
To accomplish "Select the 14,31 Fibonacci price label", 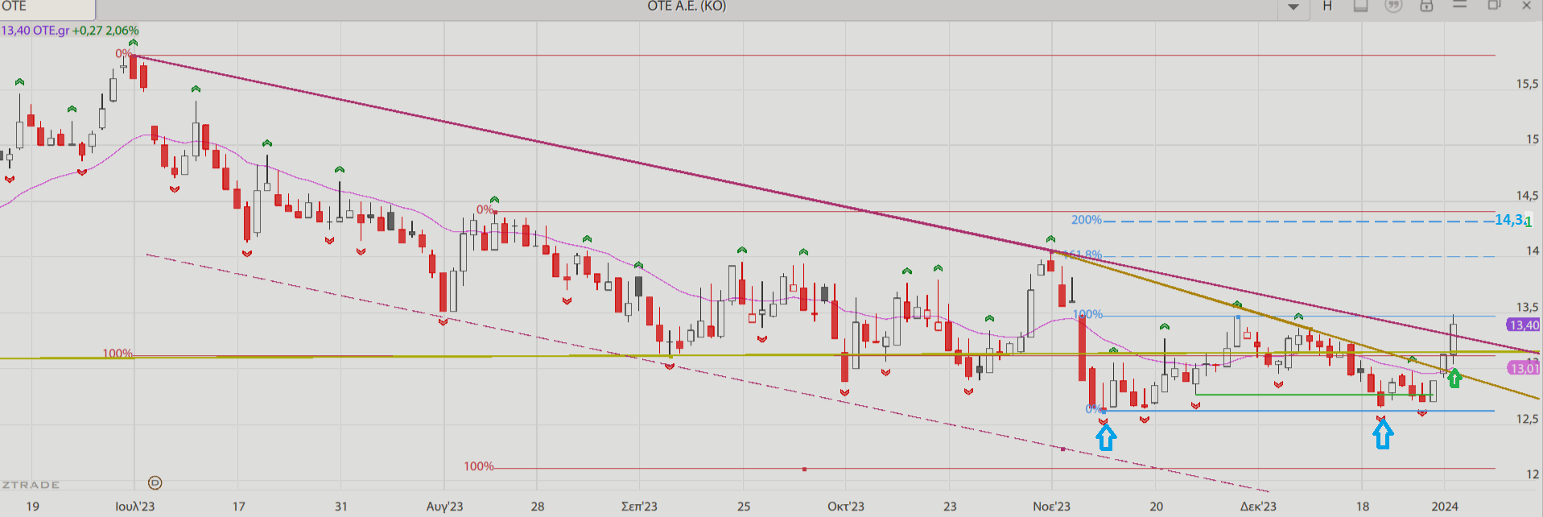I will click(1513, 220).
